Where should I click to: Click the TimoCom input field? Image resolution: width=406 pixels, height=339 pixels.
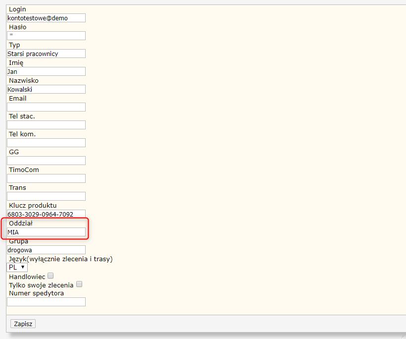tap(46, 178)
